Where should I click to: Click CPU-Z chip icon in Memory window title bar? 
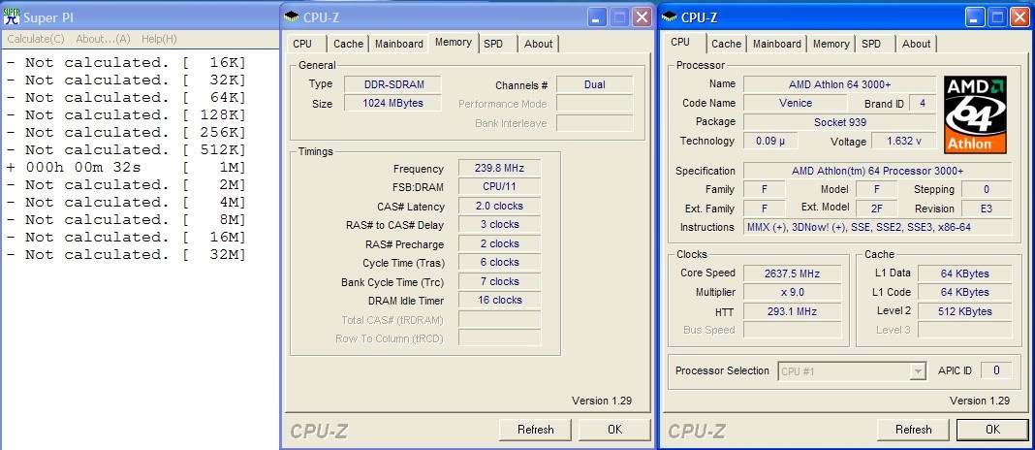tap(291, 17)
